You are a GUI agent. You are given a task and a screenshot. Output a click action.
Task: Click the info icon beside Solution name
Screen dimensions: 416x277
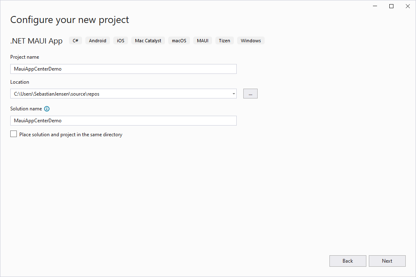click(47, 109)
